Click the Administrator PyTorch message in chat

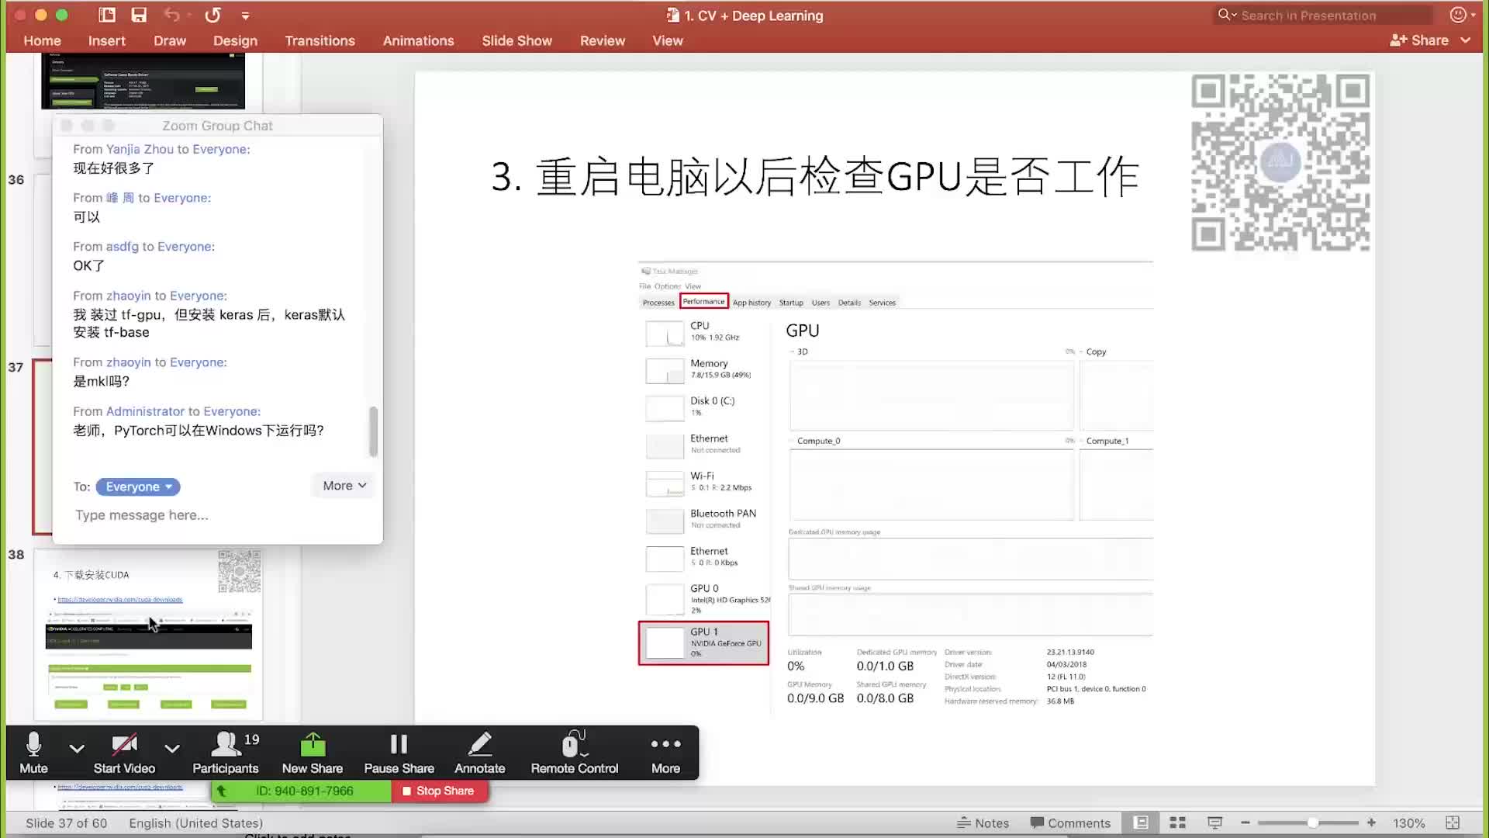(x=199, y=431)
